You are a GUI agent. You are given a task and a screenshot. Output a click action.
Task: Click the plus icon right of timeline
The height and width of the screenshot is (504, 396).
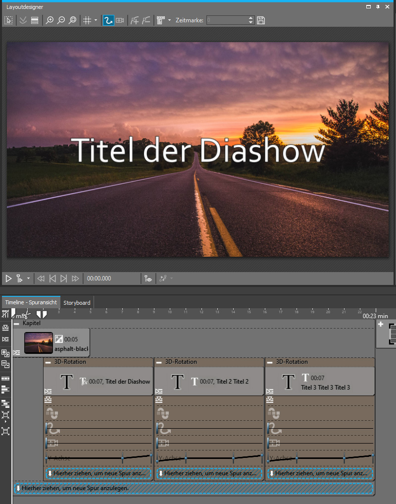[381, 324]
